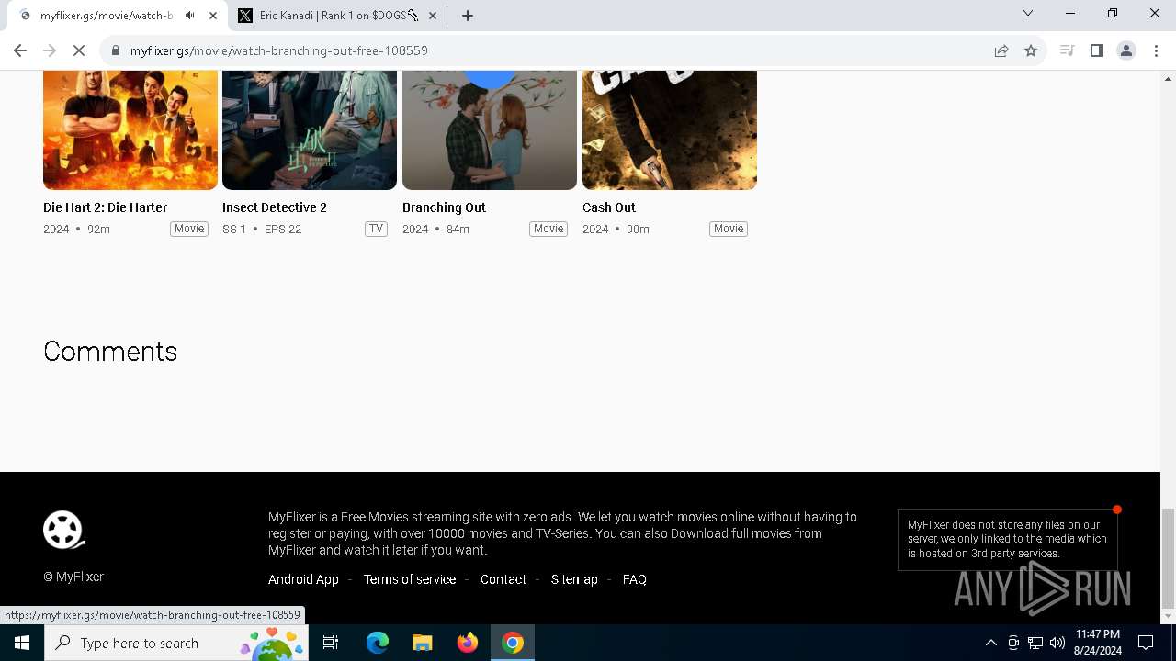Image resolution: width=1176 pixels, height=661 pixels.
Task: Click the TV tag under Insect Detective 2
Action: [376, 229]
